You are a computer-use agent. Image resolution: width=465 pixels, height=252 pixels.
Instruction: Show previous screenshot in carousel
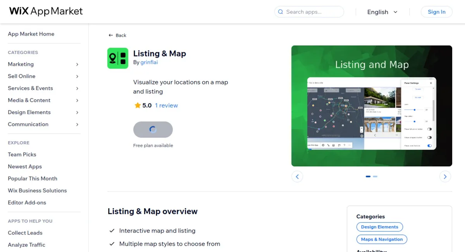pyautogui.click(x=297, y=176)
